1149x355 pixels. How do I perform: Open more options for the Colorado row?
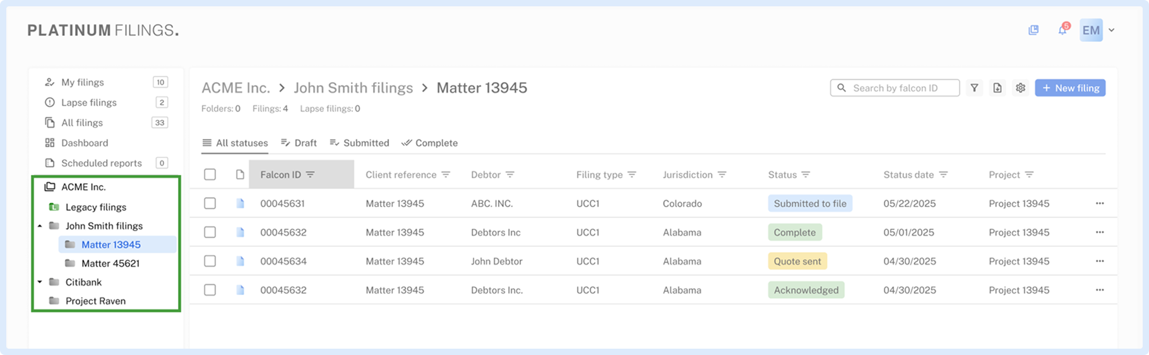pyautogui.click(x=1100, y=203)
